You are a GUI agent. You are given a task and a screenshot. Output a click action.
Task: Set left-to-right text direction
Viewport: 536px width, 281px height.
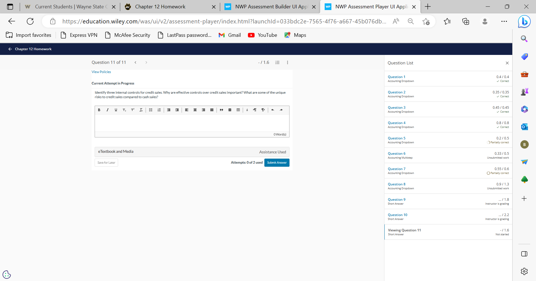(255, 110)
